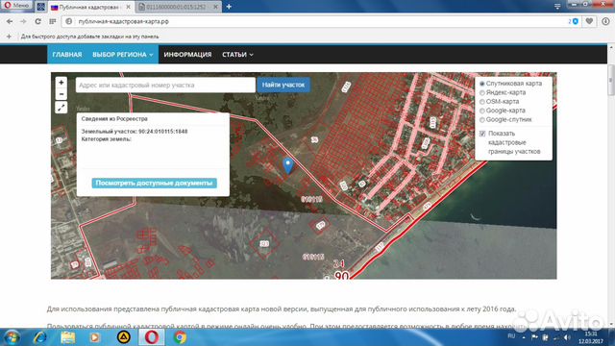The width and height of the screenshot is (615, 346).
Task: Bookmark page with heart icon
Action: pyautogui.click(x=589, y=21)
